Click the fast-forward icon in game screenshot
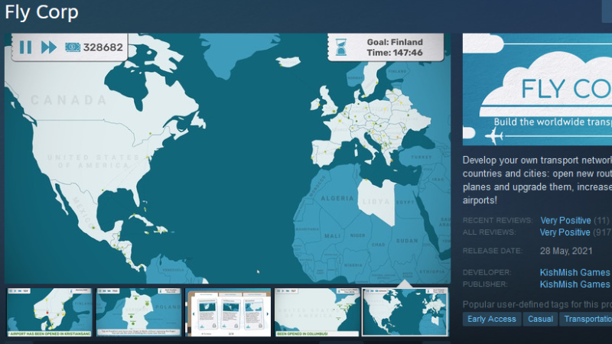The image size is (612, 344). 49,47
